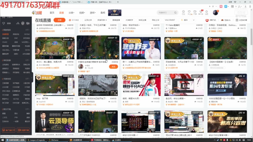Expand the 游戏 games dropdown
This screenshot has width=253, height=142.
93,13
